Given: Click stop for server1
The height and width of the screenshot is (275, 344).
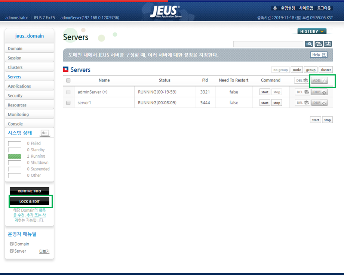Looking at the screenshot, I should pyautogui.click(x=277, y=103).
